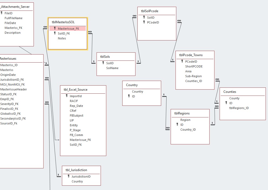This screenshot has width=268, height=190.
Task: Select the Country field in Country table
Action: 137,91
